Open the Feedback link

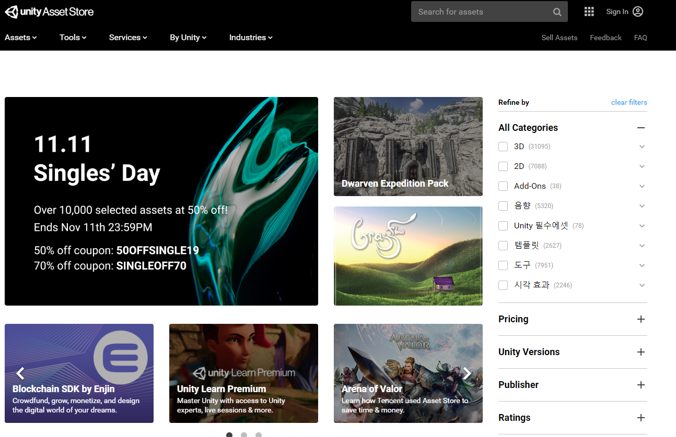click(605, 38)
